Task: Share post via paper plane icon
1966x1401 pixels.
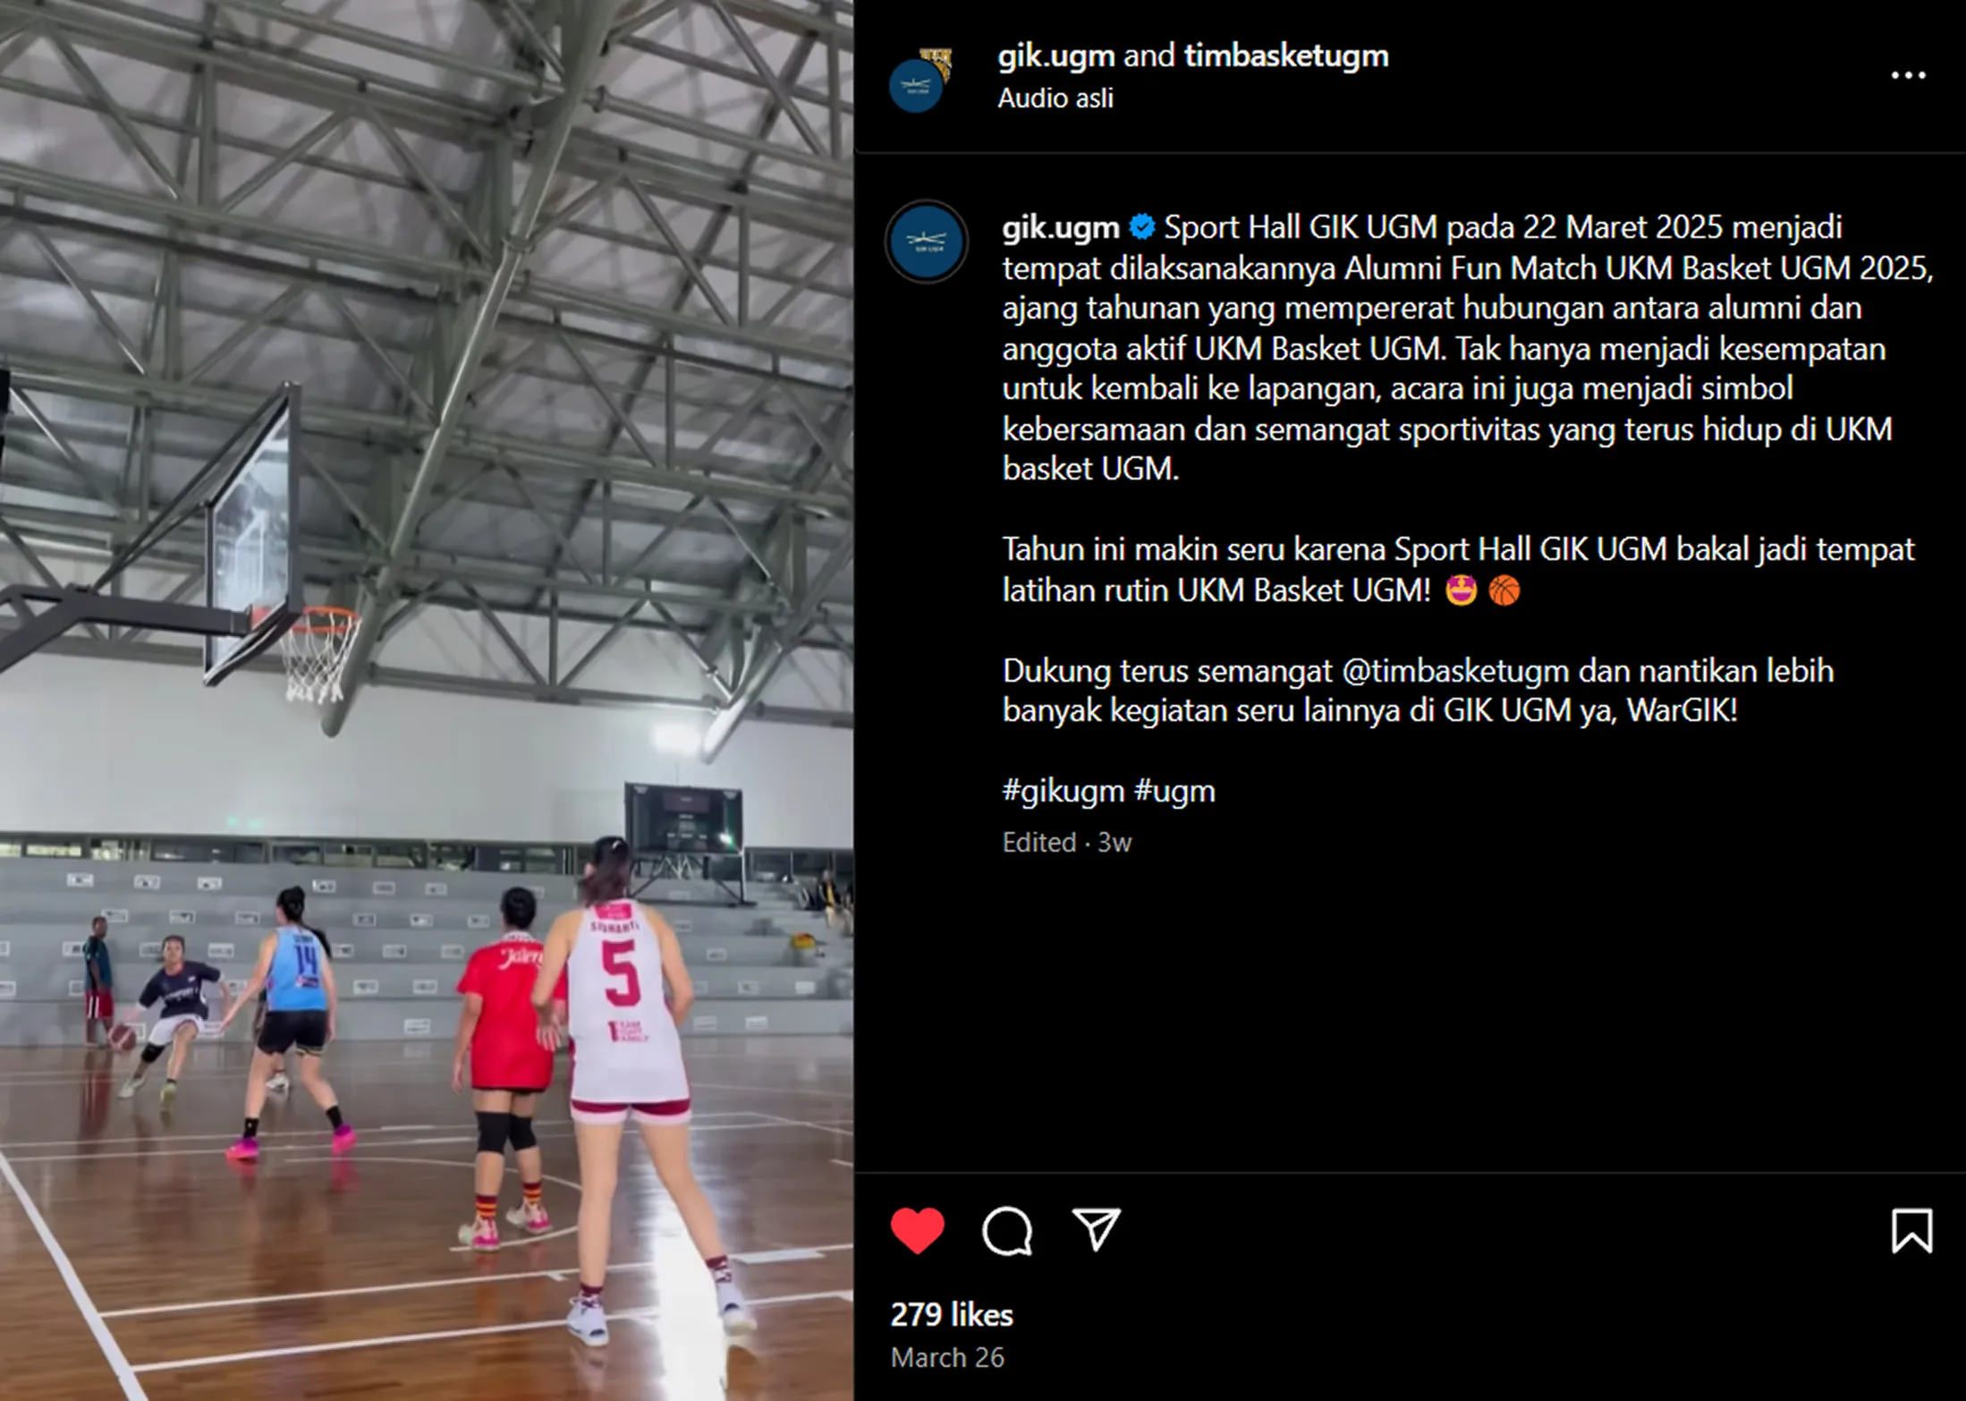Action: pyautogui.click(x=1097, y=1229)
